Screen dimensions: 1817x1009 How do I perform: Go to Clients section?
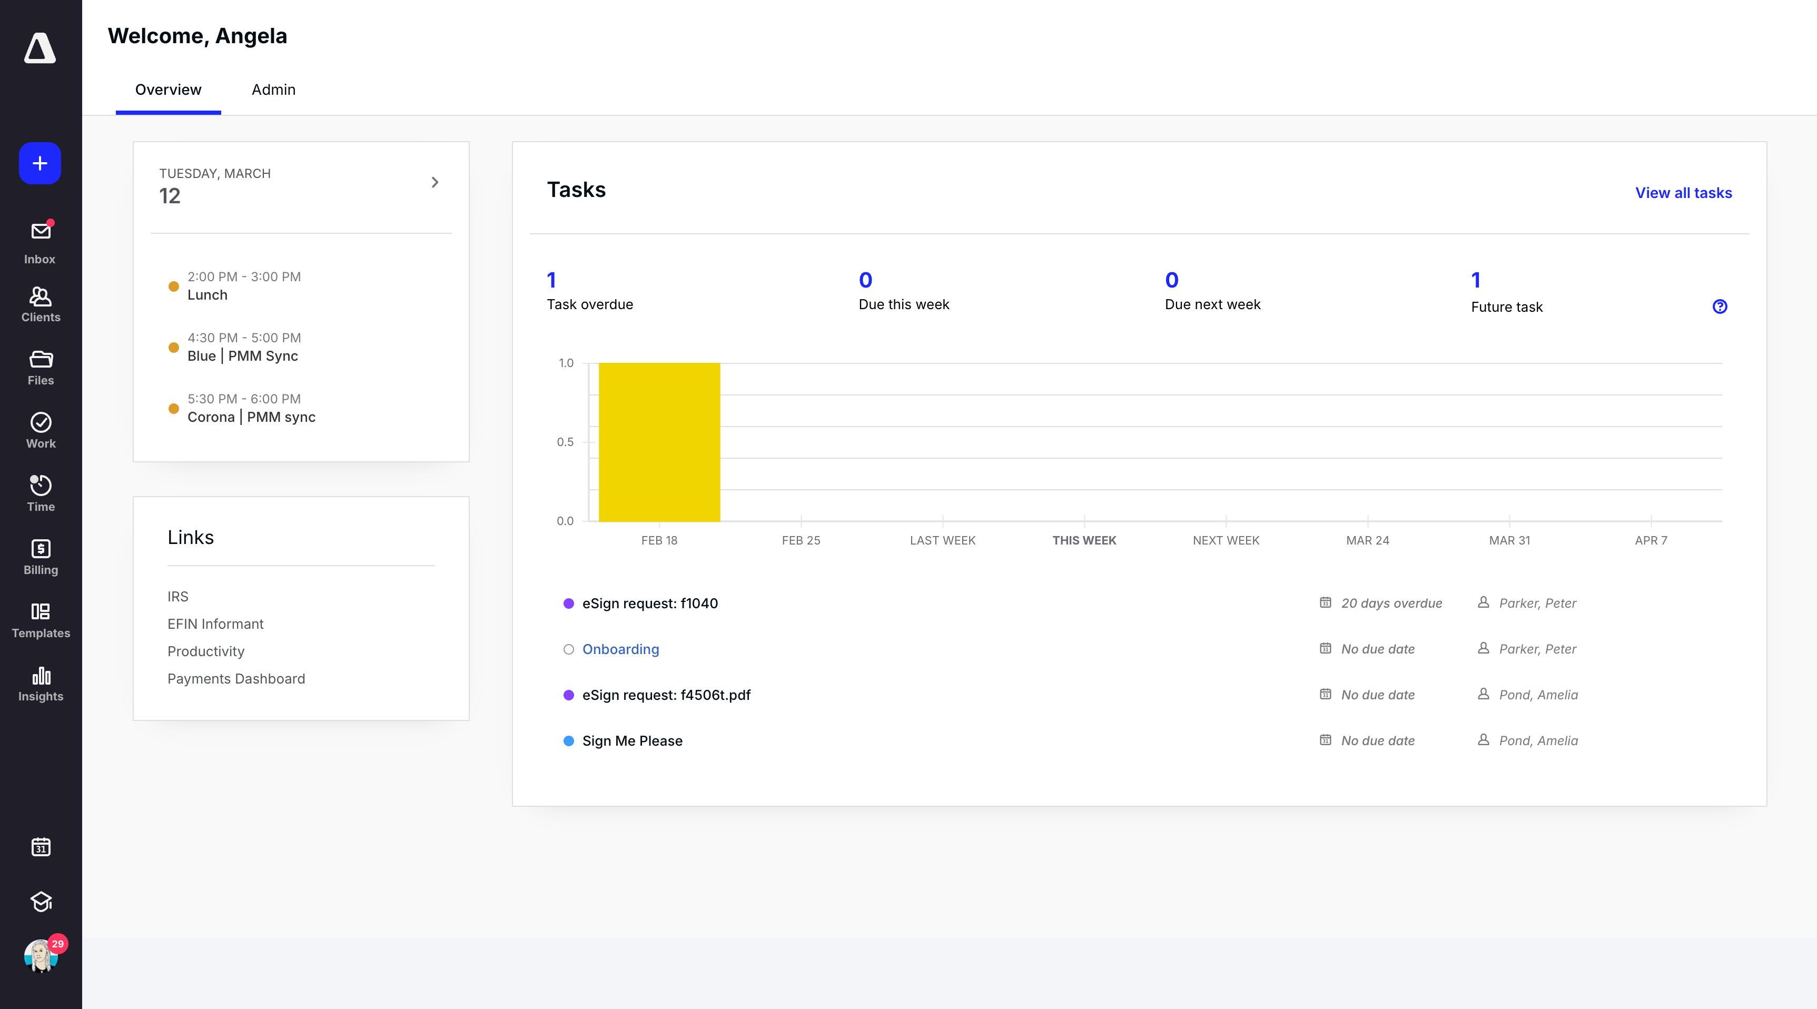point(40,304)
